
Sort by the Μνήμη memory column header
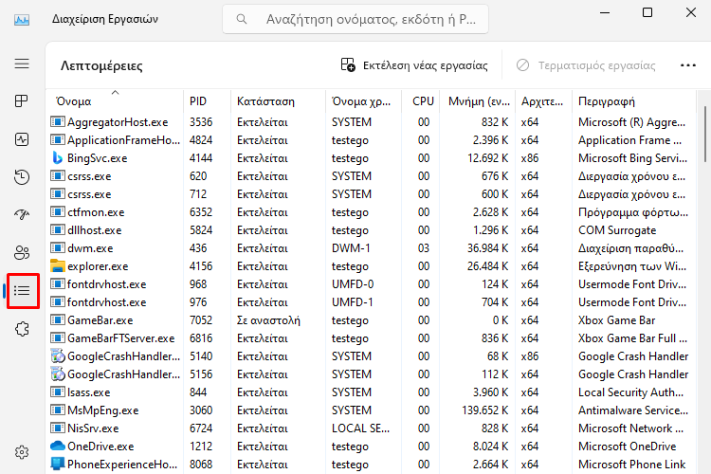(479, 101)
